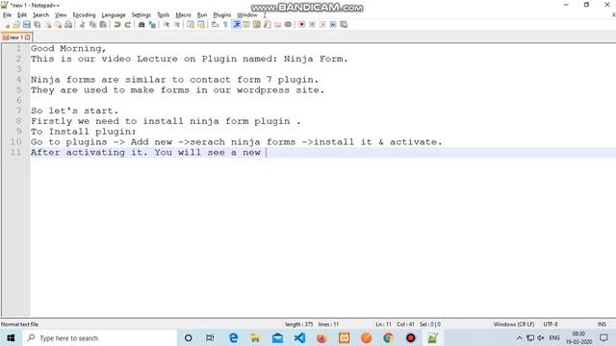The width and height of the screenshot is (616, 346).
Task: Click line number 10 in the margin
Action: pyautogui.click(x=15, y=142)
